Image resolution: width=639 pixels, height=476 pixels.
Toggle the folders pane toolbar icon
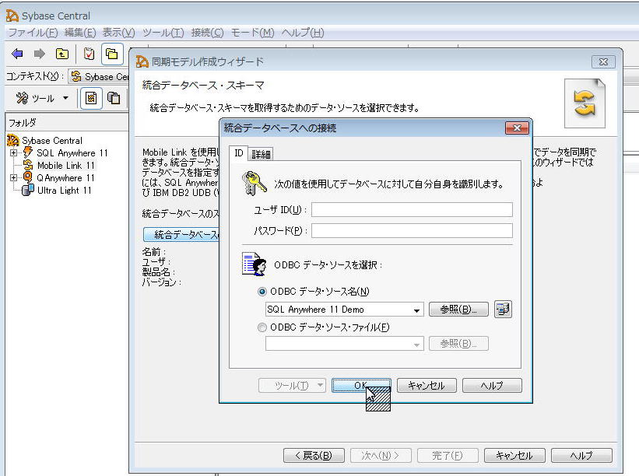tap(112, 54)
